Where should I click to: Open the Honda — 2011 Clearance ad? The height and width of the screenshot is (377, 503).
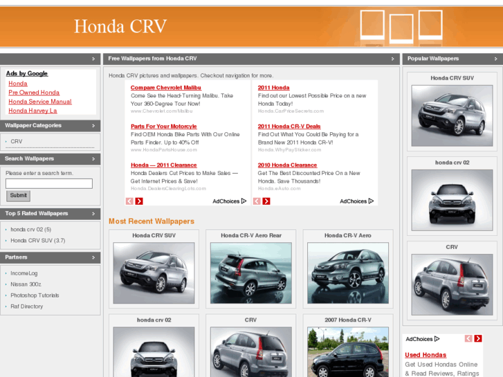pyautogui.click(x=163, y=165)
